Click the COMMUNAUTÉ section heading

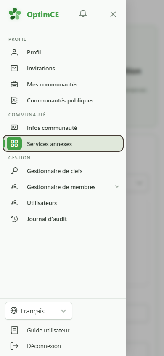tap(27, 115)
